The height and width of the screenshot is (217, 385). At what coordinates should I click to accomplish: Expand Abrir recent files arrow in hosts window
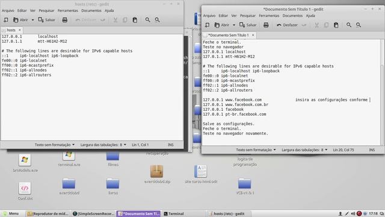[x=32, y=20]
